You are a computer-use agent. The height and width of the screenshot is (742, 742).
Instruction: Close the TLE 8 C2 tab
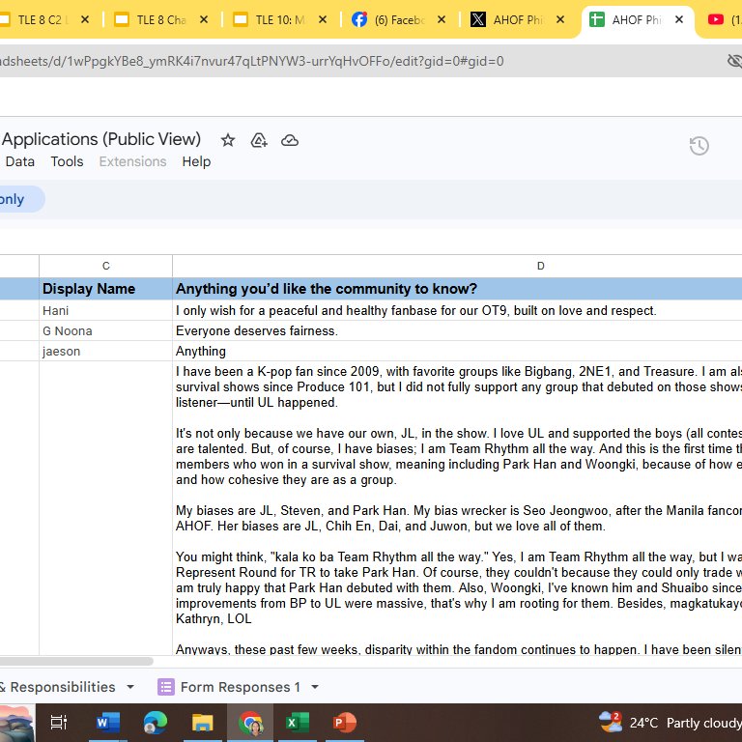pos(85,20)
